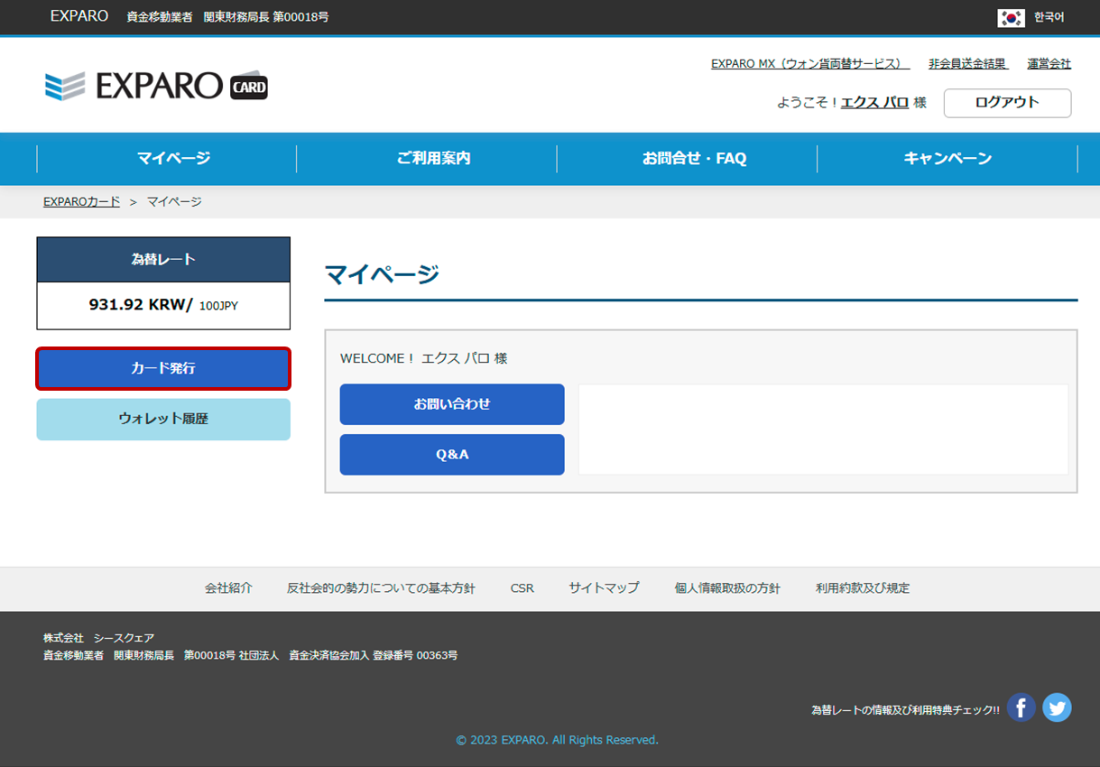1100x767 pixels.
Task: Click the エクス パロ username link
Action: click(x=874, y=103)
